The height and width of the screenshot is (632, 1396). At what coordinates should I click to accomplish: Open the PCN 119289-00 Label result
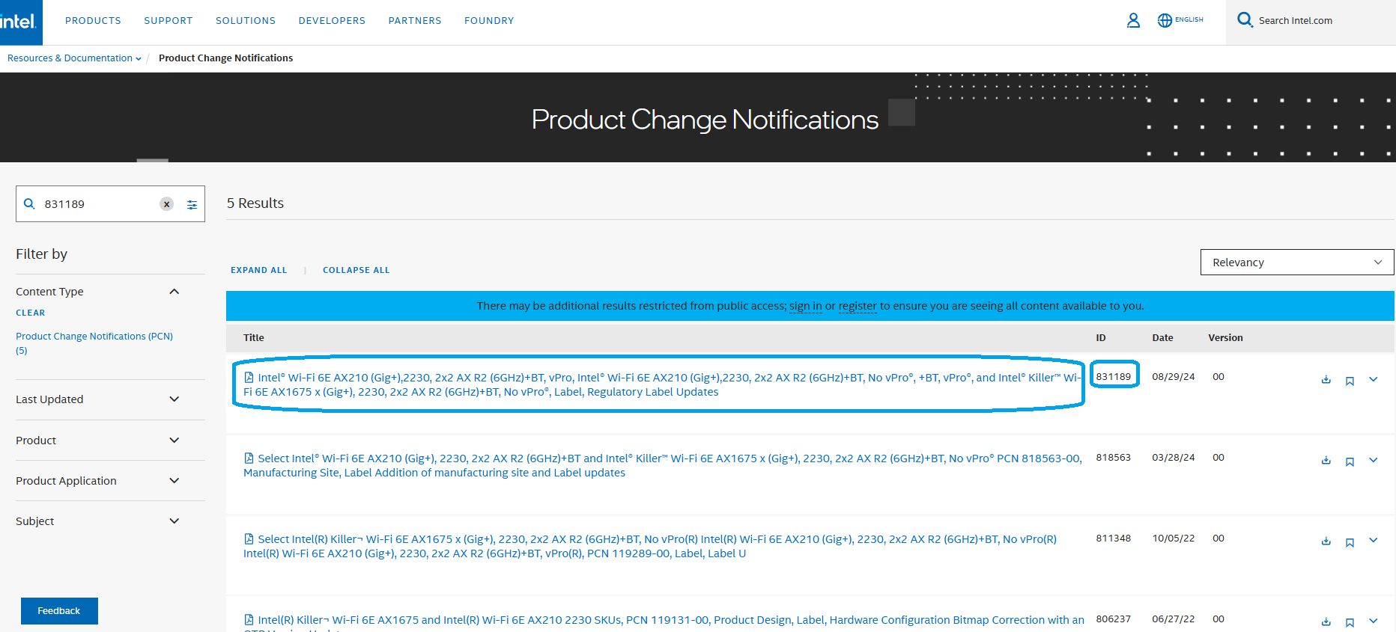point(650,546)
